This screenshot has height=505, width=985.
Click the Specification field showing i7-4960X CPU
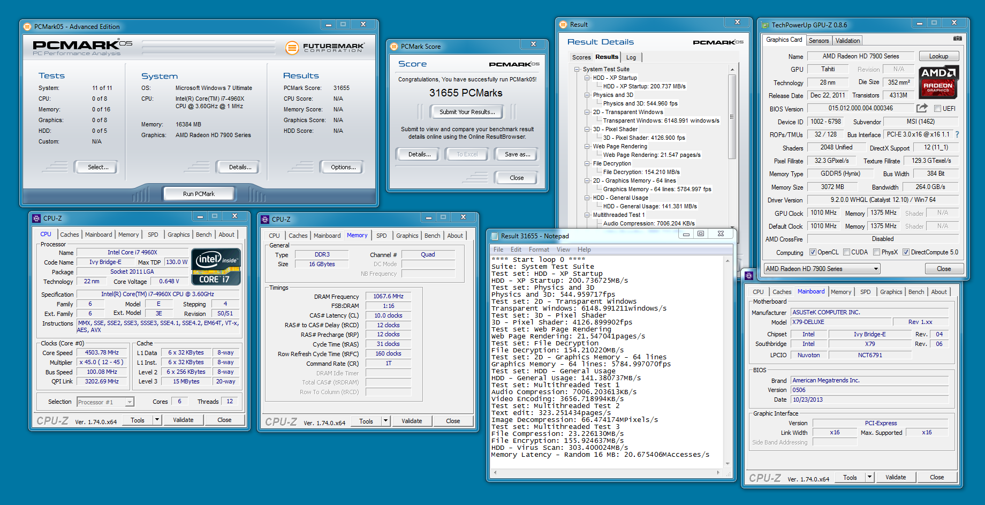[x=157, y=294]
